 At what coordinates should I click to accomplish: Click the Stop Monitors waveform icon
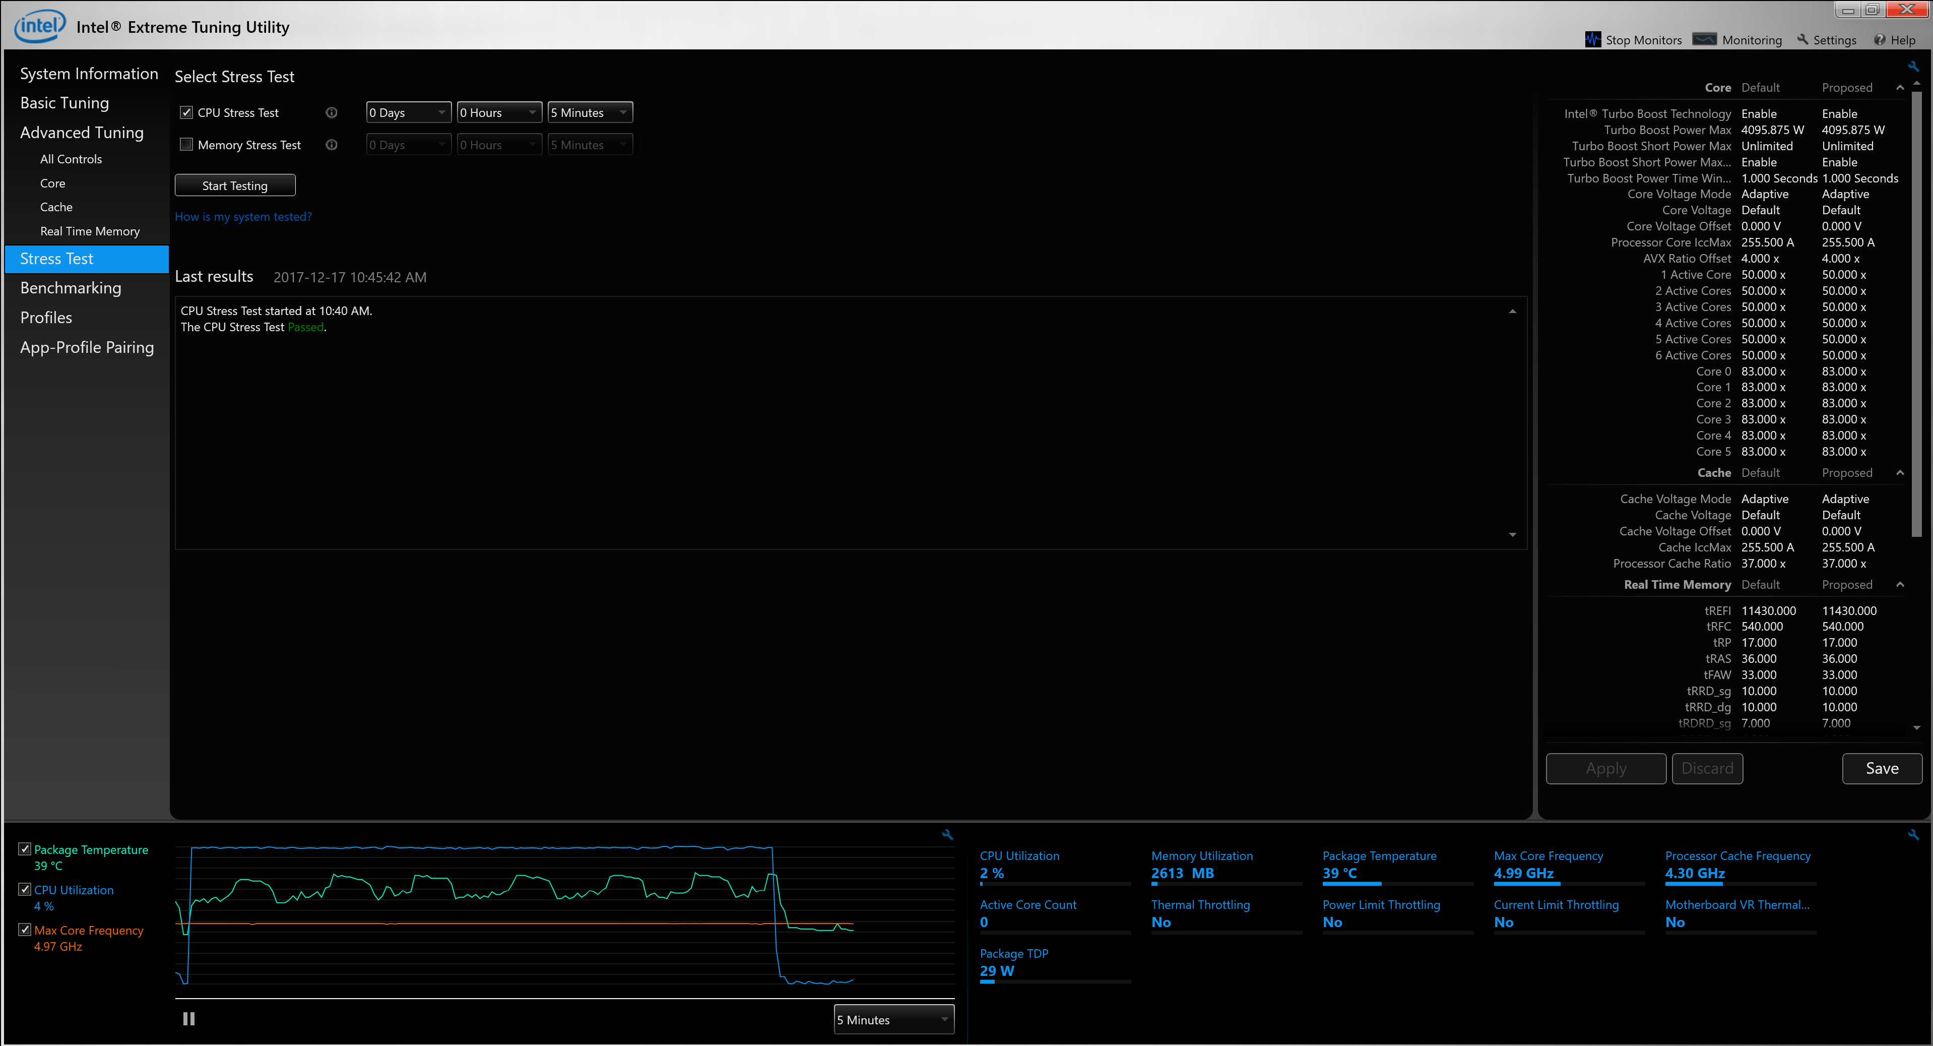pyautogui.click(x=1592, y=40)
